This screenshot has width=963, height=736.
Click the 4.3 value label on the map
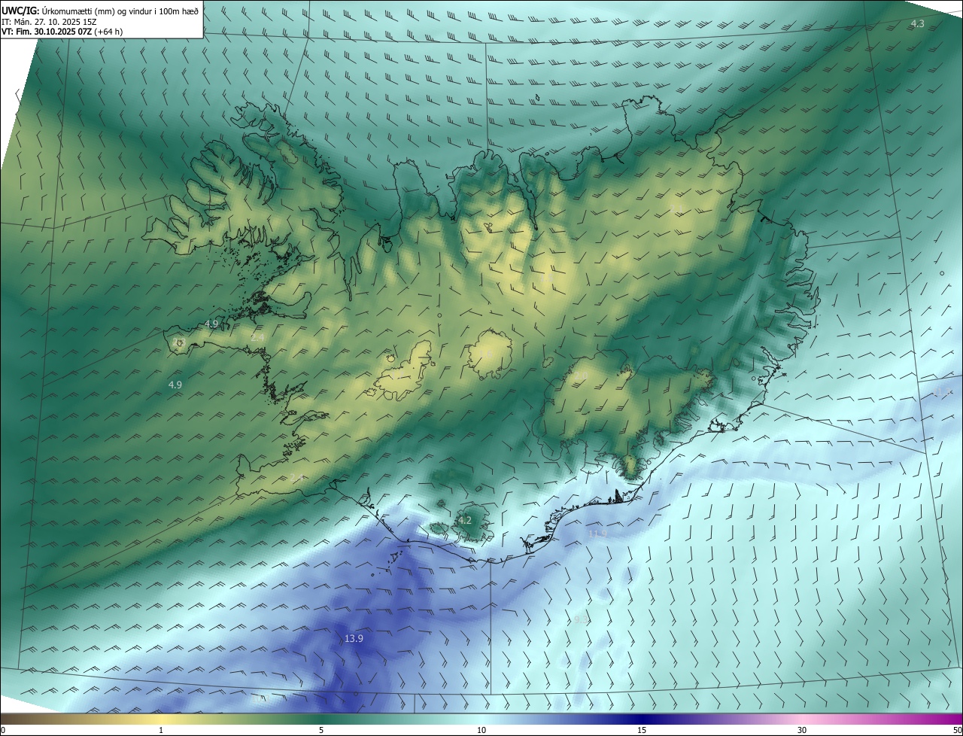point(917,24)
